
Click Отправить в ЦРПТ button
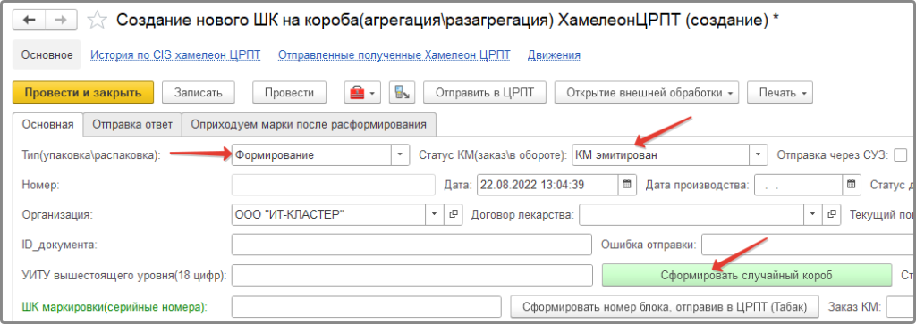(485, 93)
